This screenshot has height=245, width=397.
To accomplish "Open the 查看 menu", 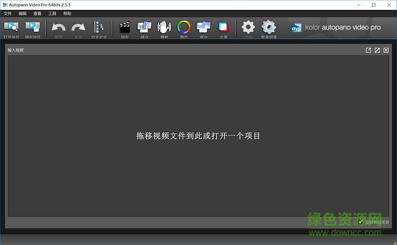I will pos(38,13).
